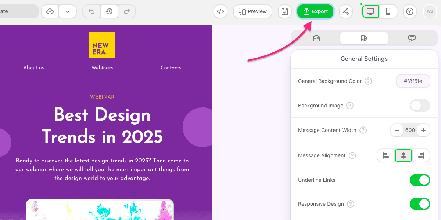Click the Preview button
This screenshot has width=441, height=220.
(x=252, y=11)
